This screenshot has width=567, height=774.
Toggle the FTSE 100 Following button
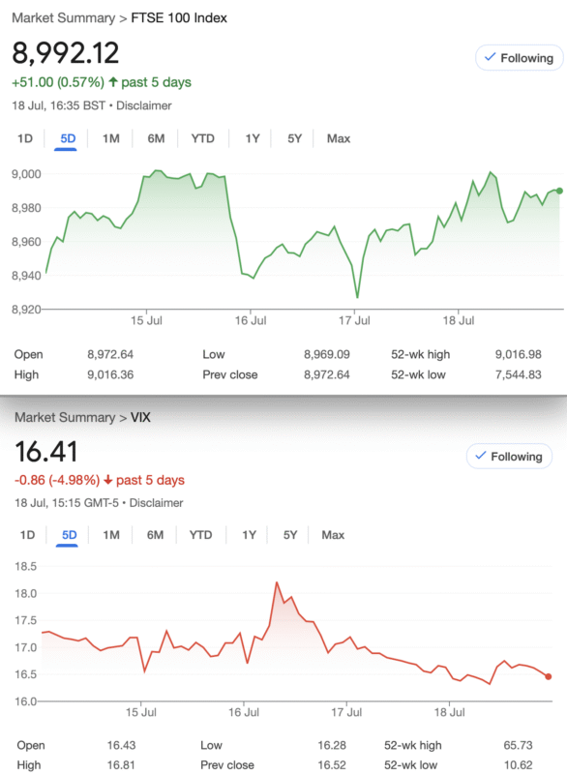519,58
